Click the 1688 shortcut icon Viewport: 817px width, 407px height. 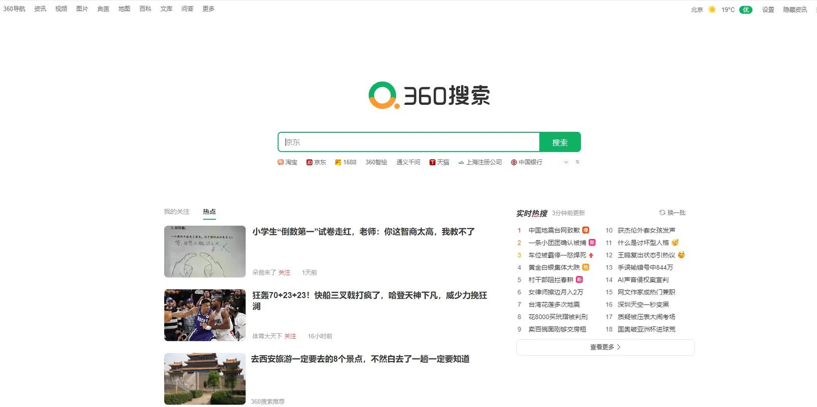tap(338, 162)
